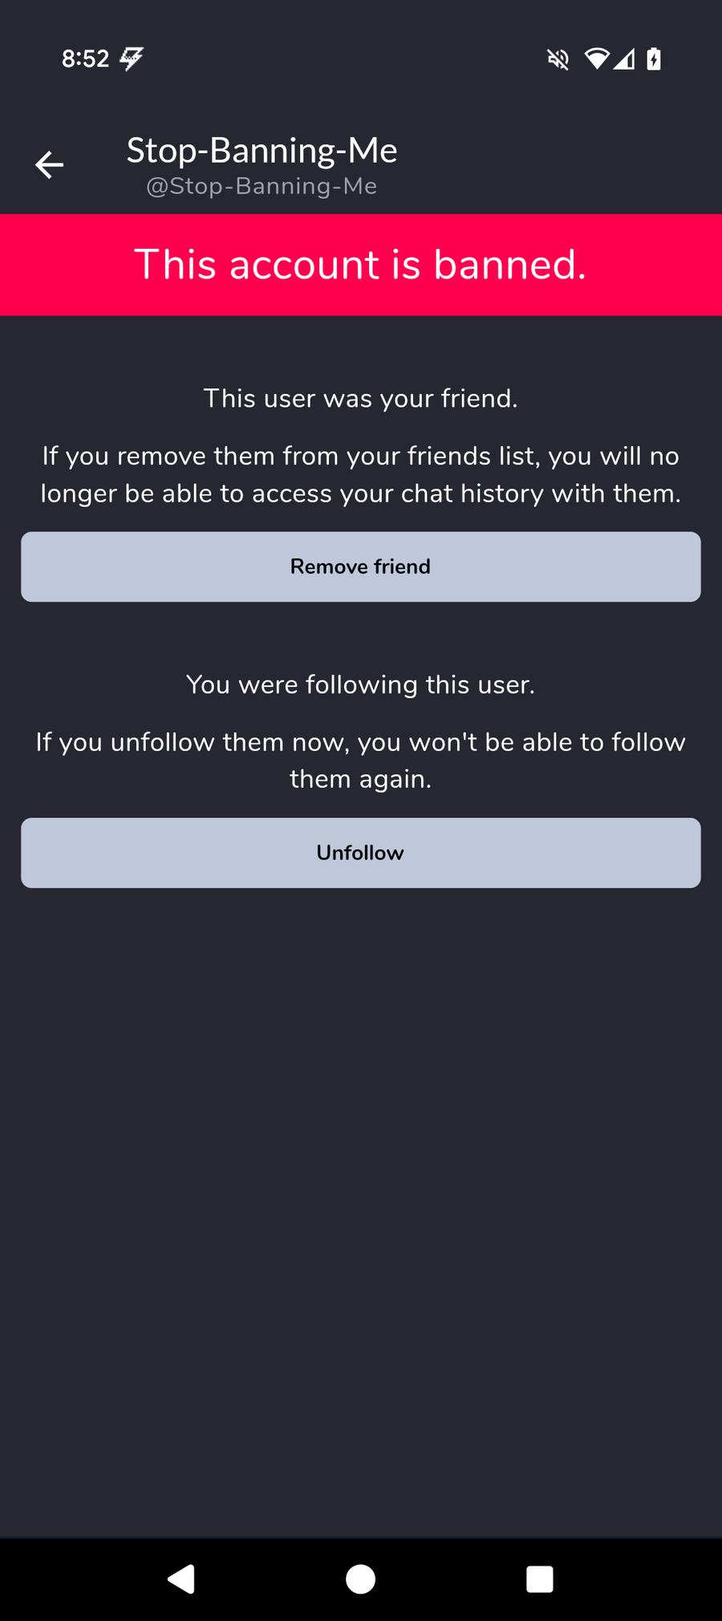
Task: Tap the chat history warning paragraph
Action: point(361,474)
